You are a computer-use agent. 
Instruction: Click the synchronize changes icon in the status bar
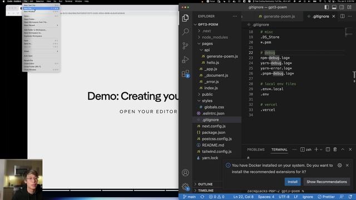point(202,197)
